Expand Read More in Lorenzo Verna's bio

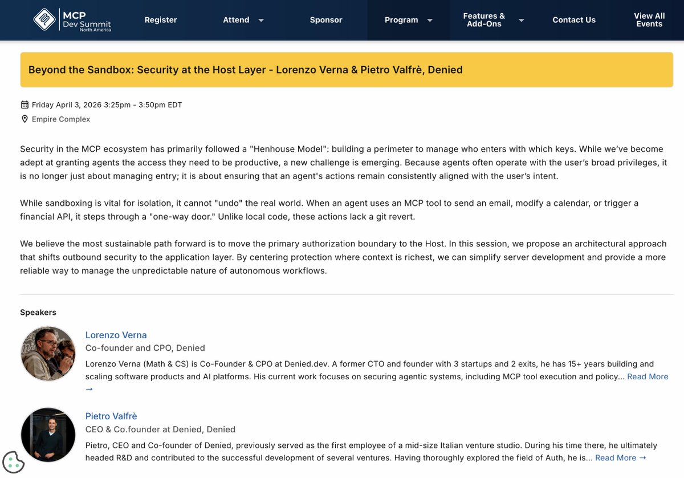(x=648, y=376)
